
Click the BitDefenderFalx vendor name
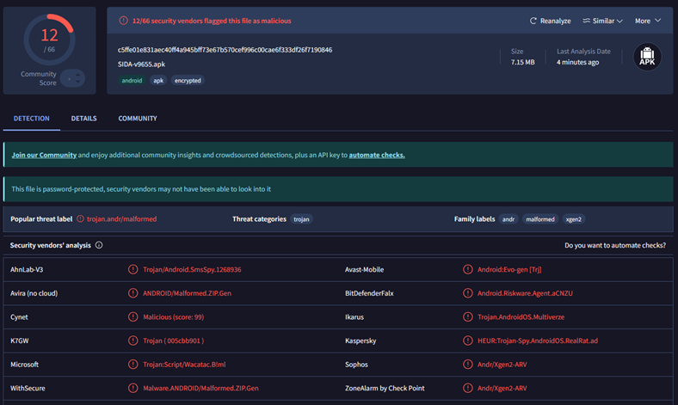[369, 293]
